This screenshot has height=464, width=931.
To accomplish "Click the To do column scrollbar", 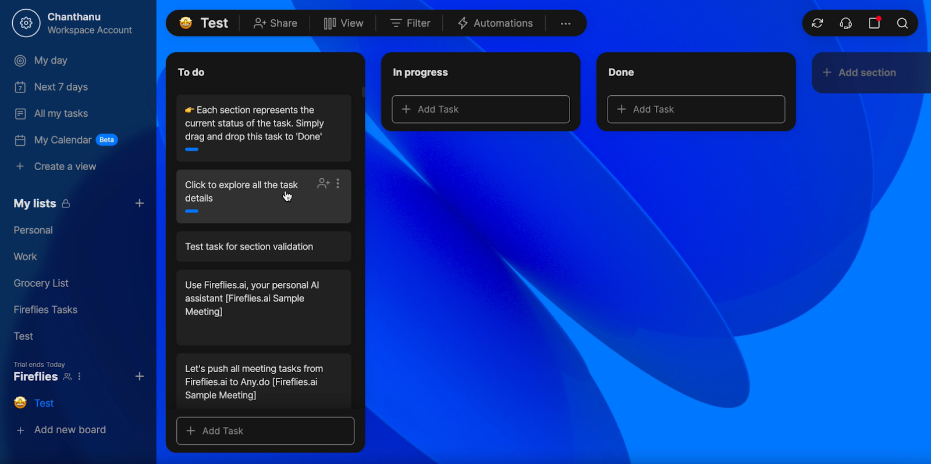I will 363,92.
